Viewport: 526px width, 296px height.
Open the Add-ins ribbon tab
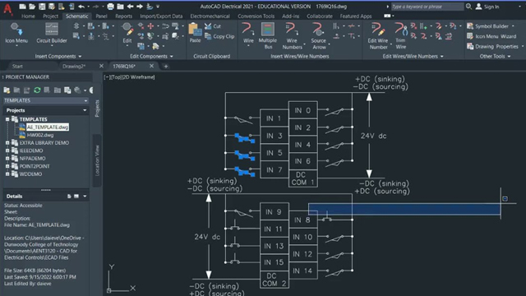[290, 16]
